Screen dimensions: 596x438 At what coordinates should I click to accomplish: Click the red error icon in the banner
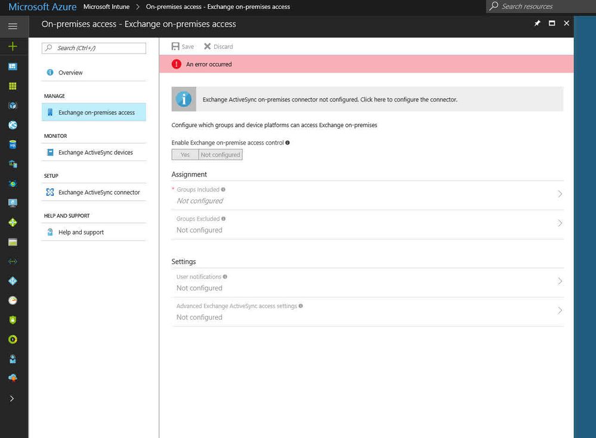pyautogui.click(x=177, y=64)
